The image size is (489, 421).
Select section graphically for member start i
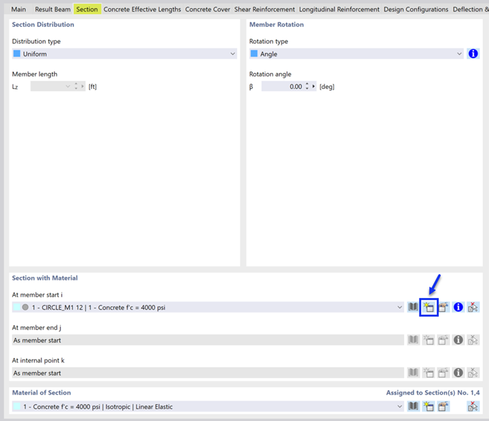point(473,307)
